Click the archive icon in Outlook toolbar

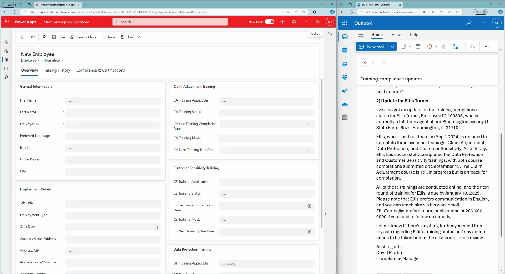point(418,47)
